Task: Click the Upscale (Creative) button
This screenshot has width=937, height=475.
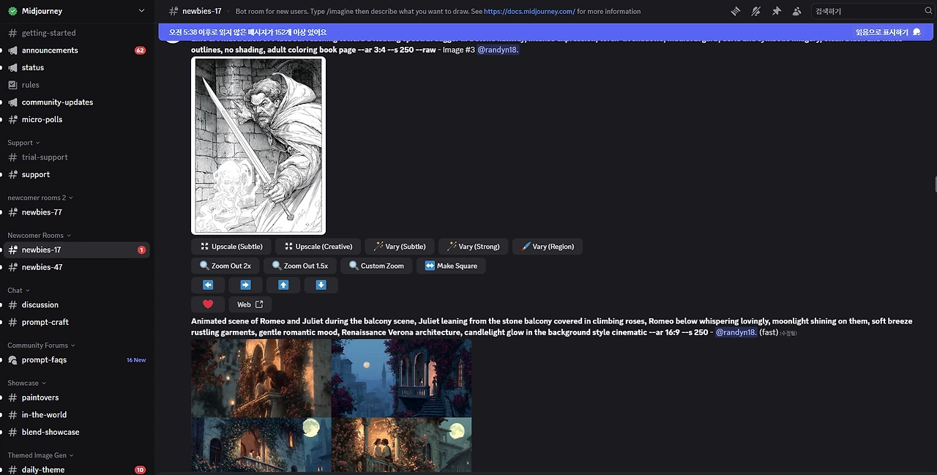Action: click(x=317, y=246)
